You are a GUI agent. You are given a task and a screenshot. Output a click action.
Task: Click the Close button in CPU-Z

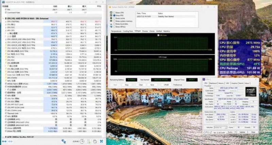pyautogui.click(x=253, y=132)
